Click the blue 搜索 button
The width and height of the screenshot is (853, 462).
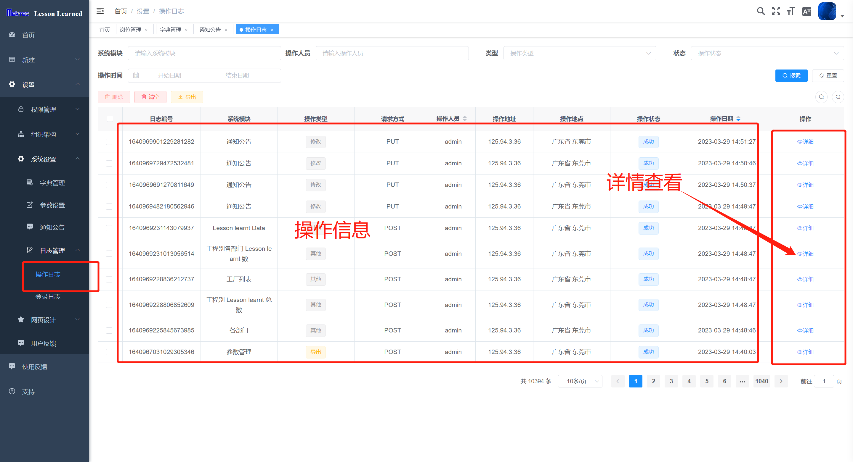(x=791, y=75)
